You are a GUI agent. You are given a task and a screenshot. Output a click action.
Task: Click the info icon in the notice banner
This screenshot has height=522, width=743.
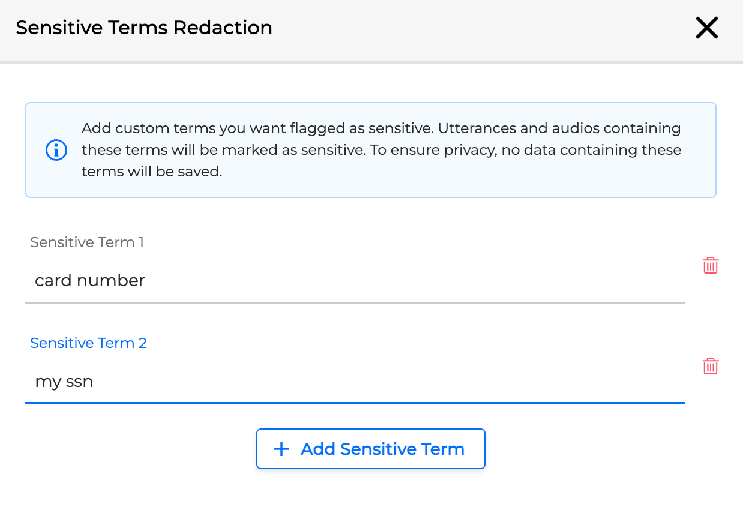coord(56,150)
